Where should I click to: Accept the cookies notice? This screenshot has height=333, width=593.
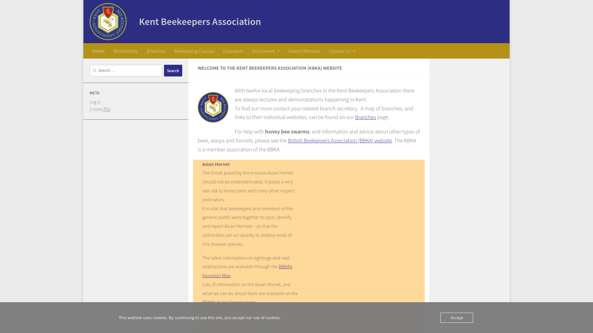click(456, 318)
